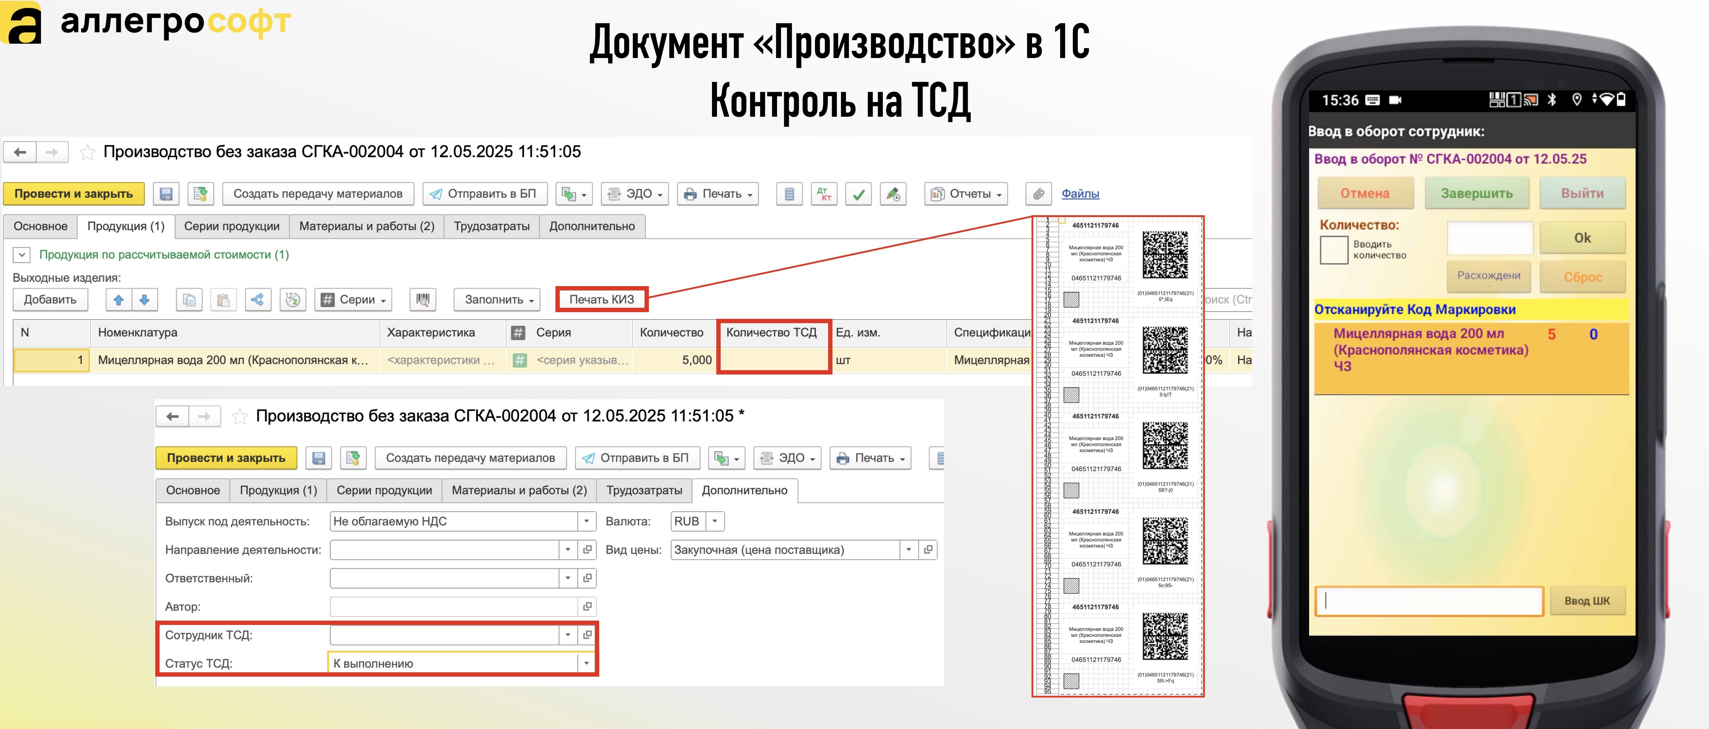
Task: Switch to Серии продукции tab in the upper window
Action: pos(232,227)
